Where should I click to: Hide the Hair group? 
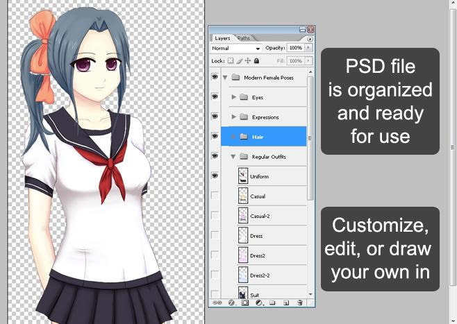pos(215,136)
